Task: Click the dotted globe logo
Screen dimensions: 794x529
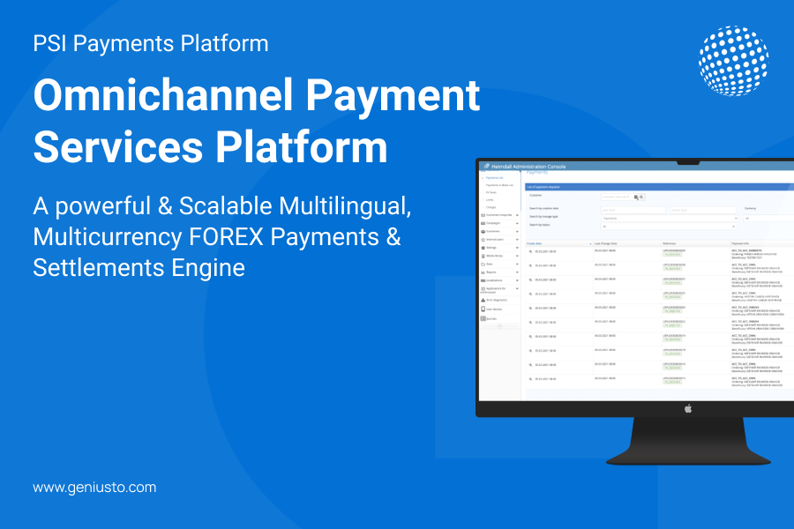Action: [x=733, y=61]
